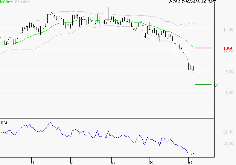Click the green 828 target value
Viewport: 236px width, 165px height.
pyautogui.click(x=217, y=85)
